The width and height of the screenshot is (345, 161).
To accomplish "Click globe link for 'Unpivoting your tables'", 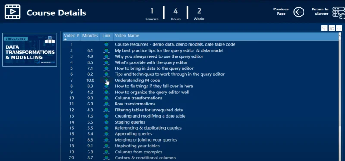I will 107,146.
